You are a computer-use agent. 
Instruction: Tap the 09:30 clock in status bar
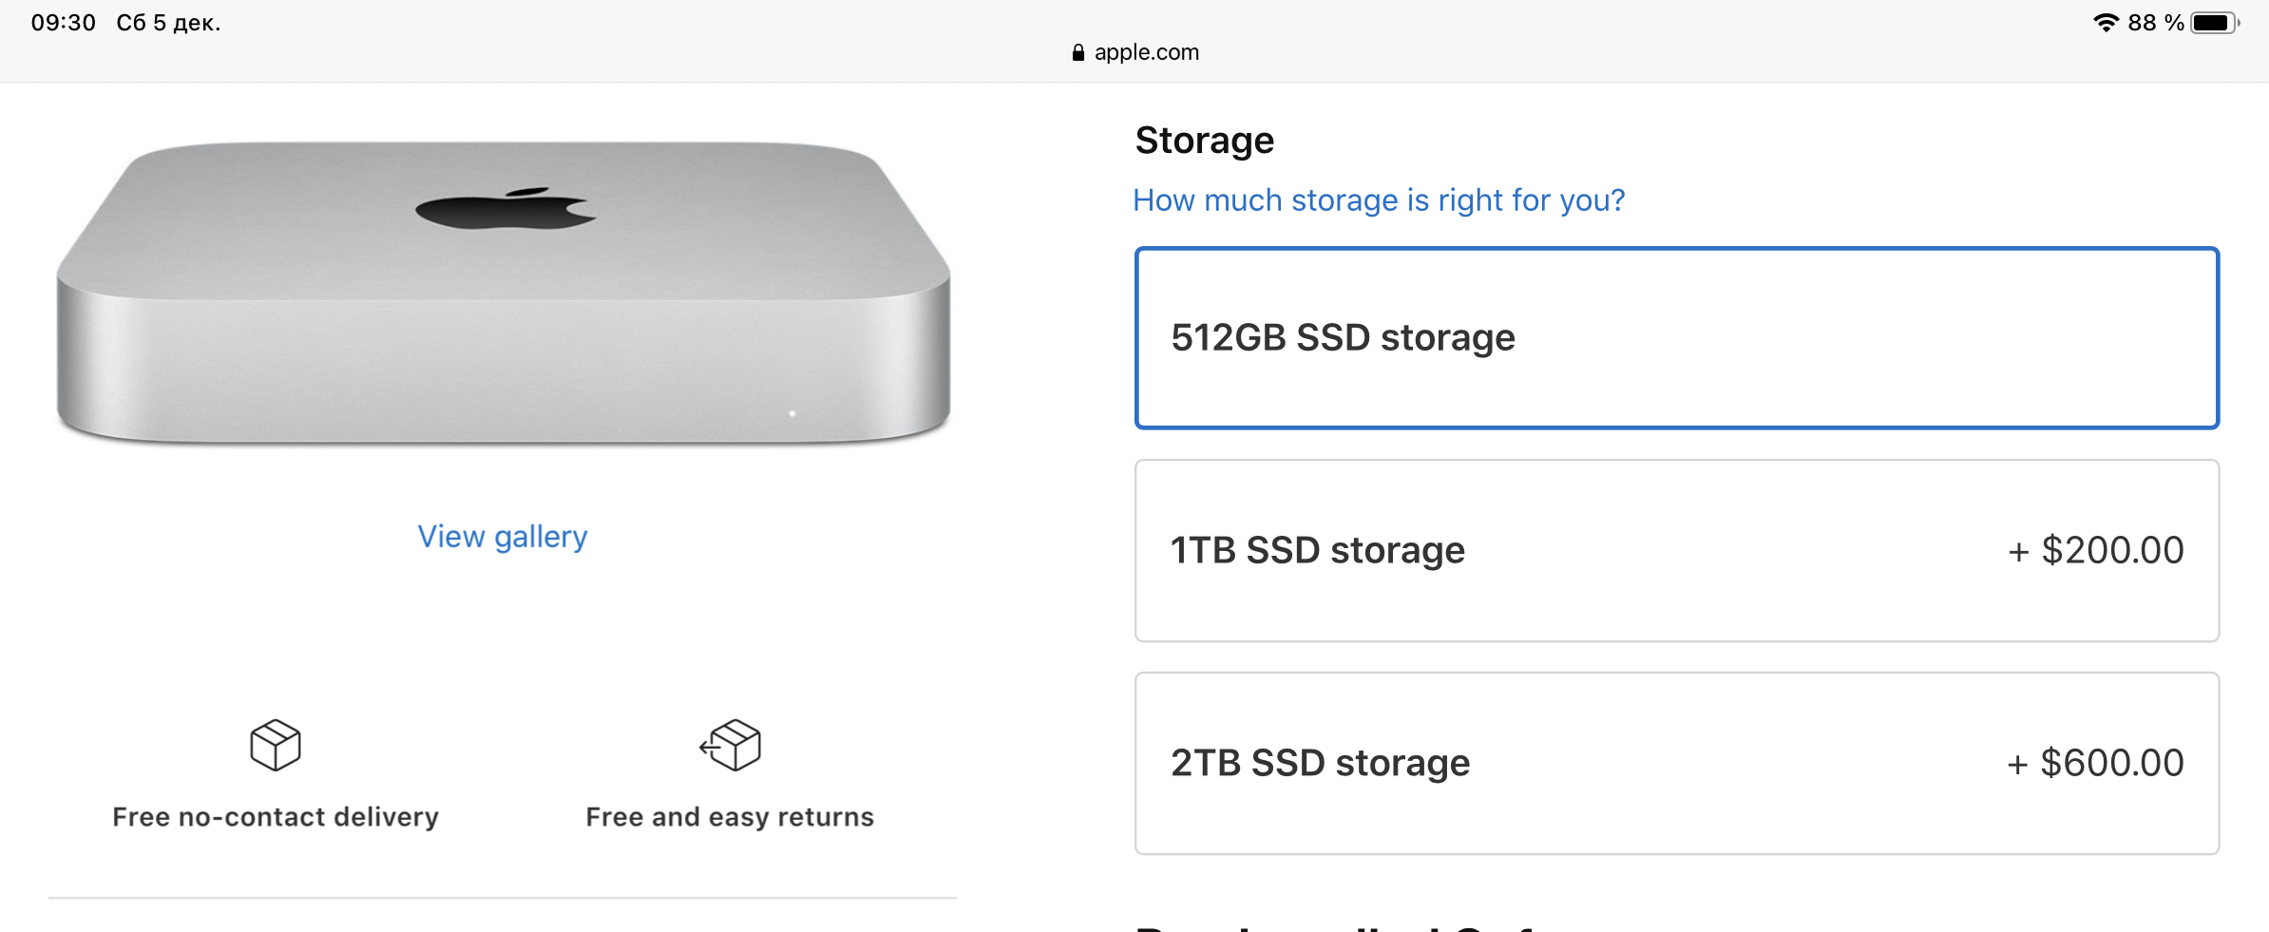click(x=64, y=23)
